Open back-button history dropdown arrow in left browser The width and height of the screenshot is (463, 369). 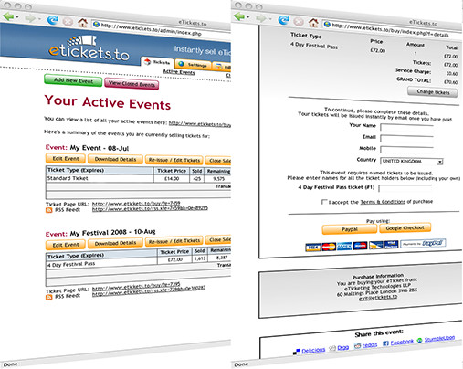pyautogui.click(x=17, y=17)
